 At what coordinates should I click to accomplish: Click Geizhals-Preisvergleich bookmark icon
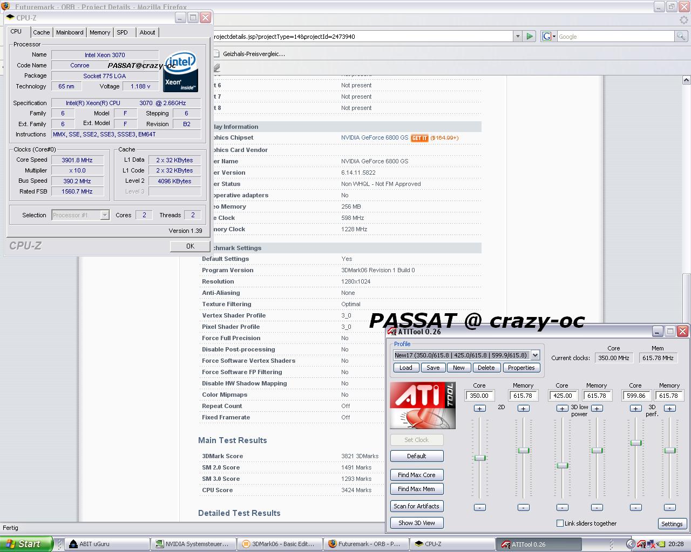(x=216, y=54)
